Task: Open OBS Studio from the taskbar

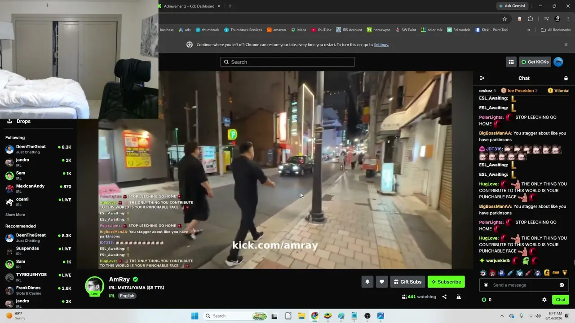Action: click(x=367, y=316)
